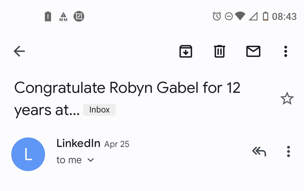This screenshot has height=191, width=304.
Task: Delete the email with trash icon
Action: [x=220, y=51]
